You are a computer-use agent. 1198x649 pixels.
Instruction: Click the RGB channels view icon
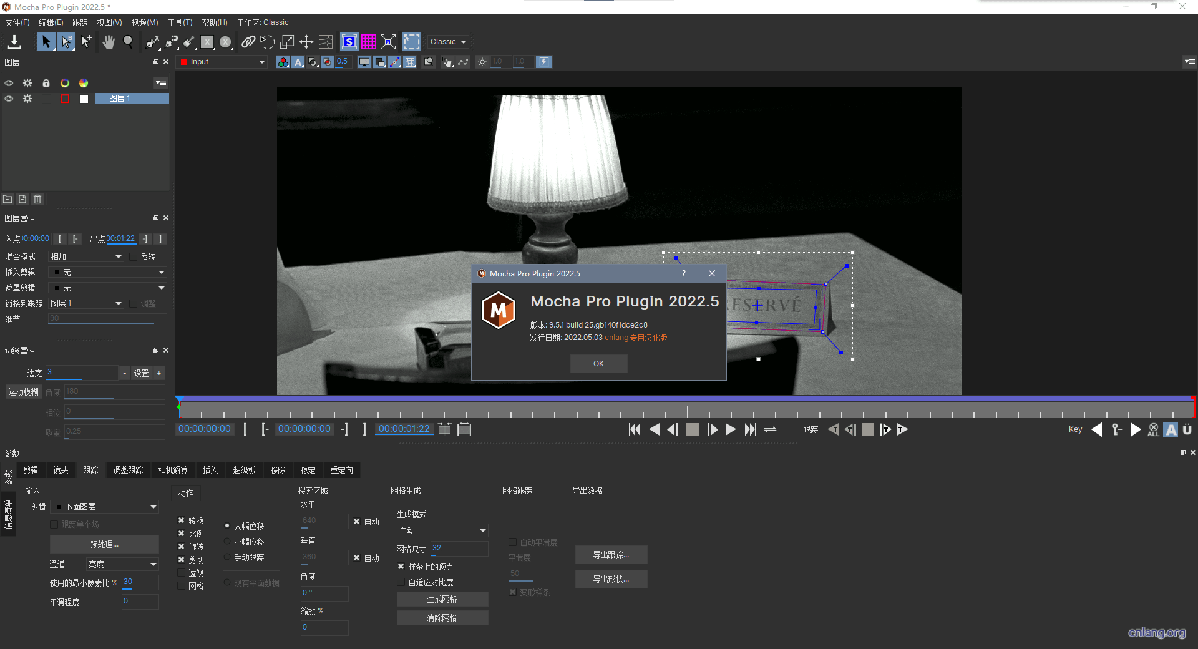tap(283, 62)
